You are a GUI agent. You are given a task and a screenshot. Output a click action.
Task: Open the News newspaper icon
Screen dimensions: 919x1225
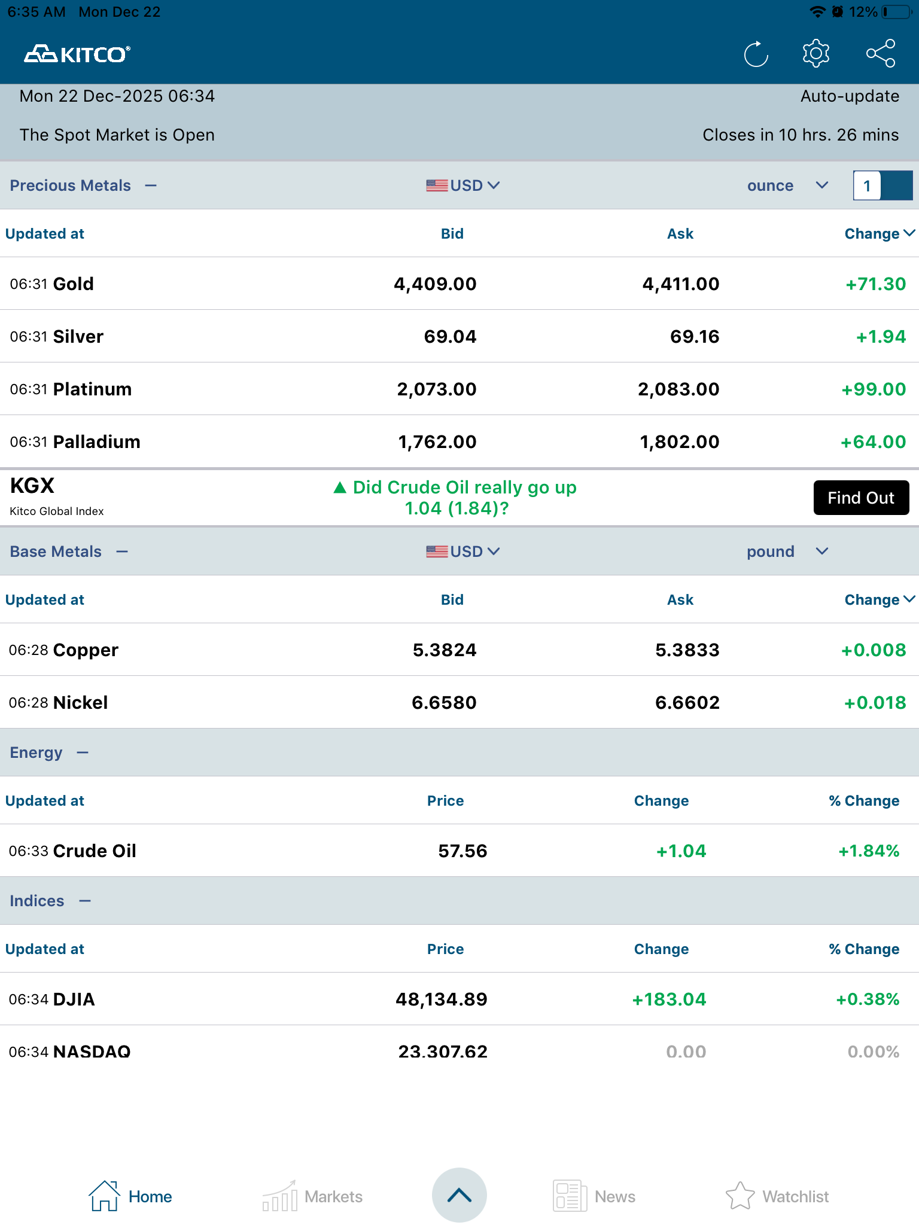[570, 1196]
